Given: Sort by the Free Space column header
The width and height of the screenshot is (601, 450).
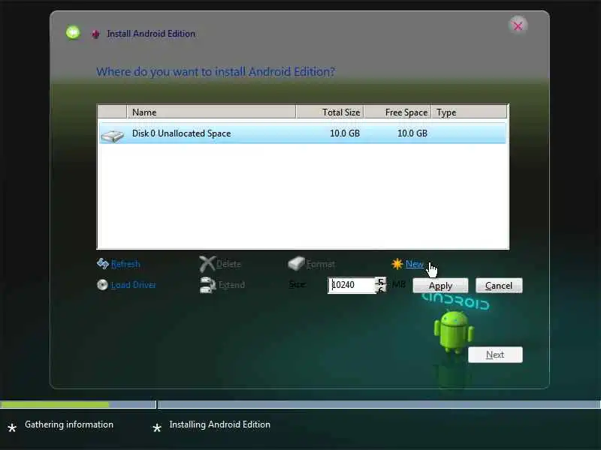Looking at the screenshot, I should [x=397, y=112].
